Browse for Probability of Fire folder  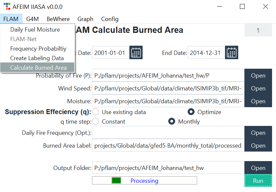point(258,75)
